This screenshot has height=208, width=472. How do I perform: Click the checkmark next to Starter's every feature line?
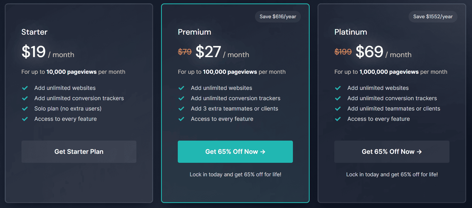[x=25, y=119]
